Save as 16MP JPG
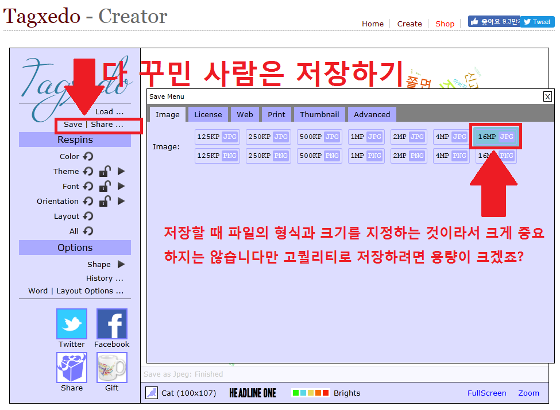 click(x=496, y=137)
